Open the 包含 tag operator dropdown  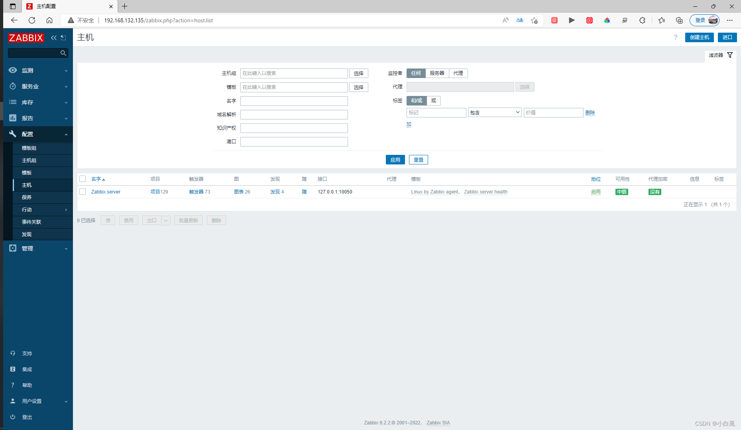(495, 113)
